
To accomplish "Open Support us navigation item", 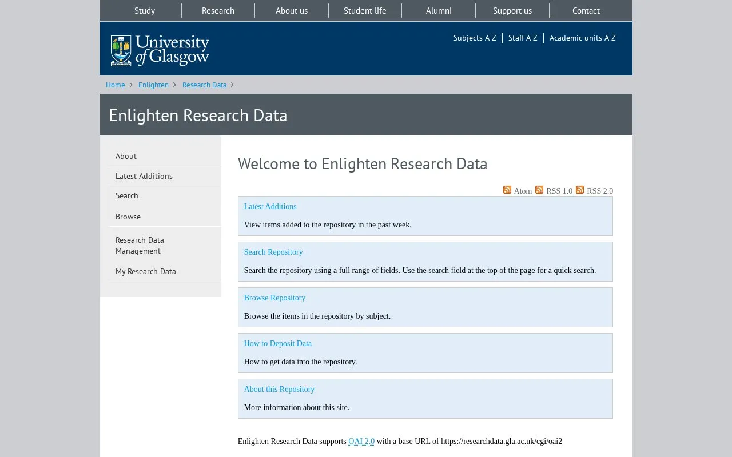I will tap(512, 11).
